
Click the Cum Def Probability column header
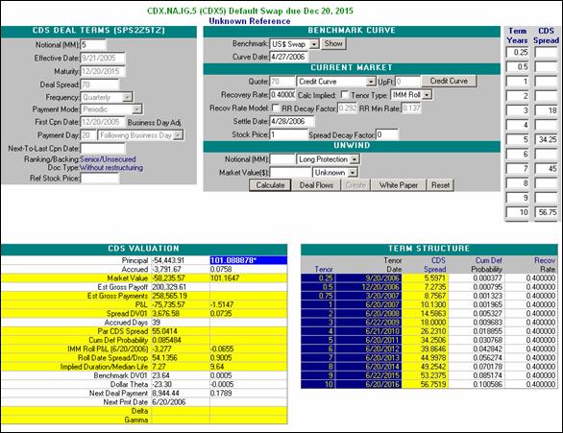coord(486,265)
